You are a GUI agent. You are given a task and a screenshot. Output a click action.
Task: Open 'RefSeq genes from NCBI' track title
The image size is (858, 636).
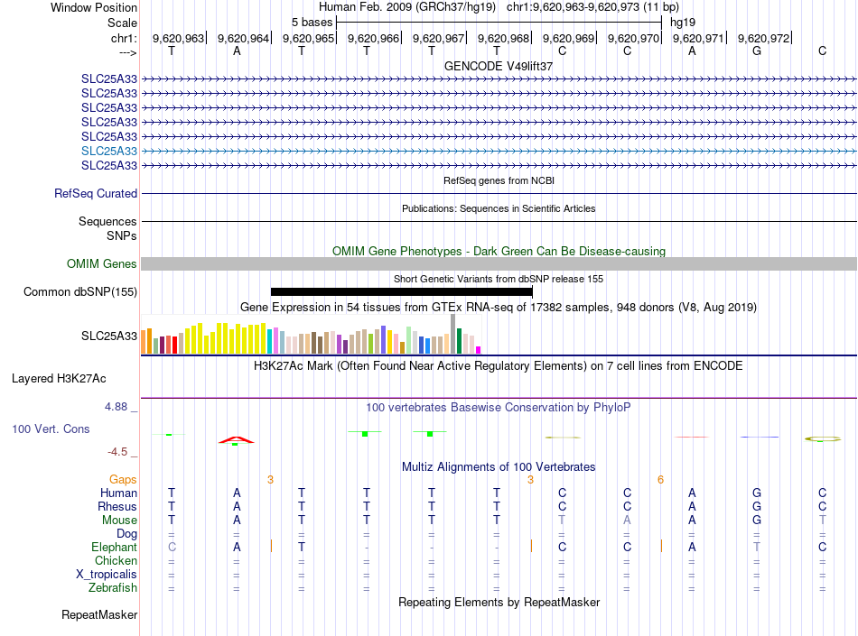(499, 180)
